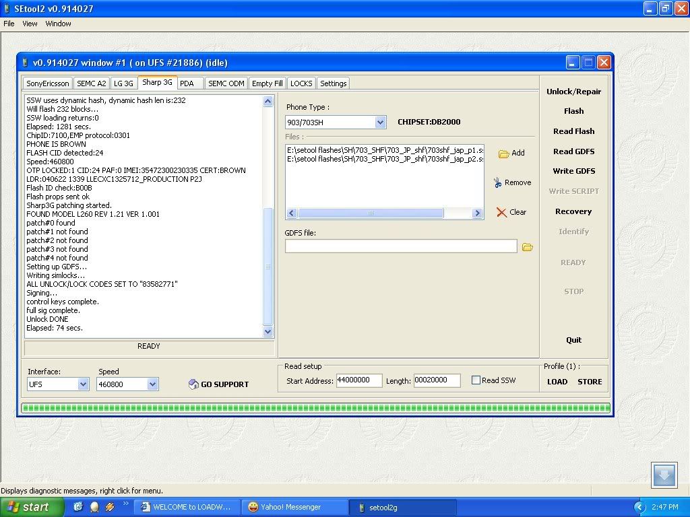Click the log scrollbar down arrow

tap(268, 331)
